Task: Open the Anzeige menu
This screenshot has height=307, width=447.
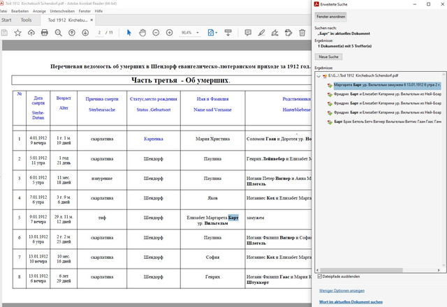Action: (39, 11)
